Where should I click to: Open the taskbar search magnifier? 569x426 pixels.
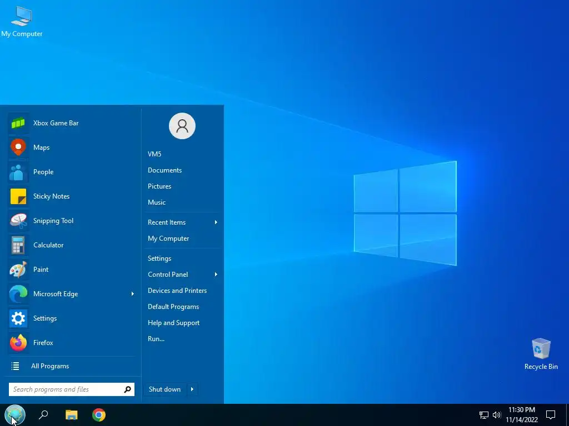coord(43,415)
